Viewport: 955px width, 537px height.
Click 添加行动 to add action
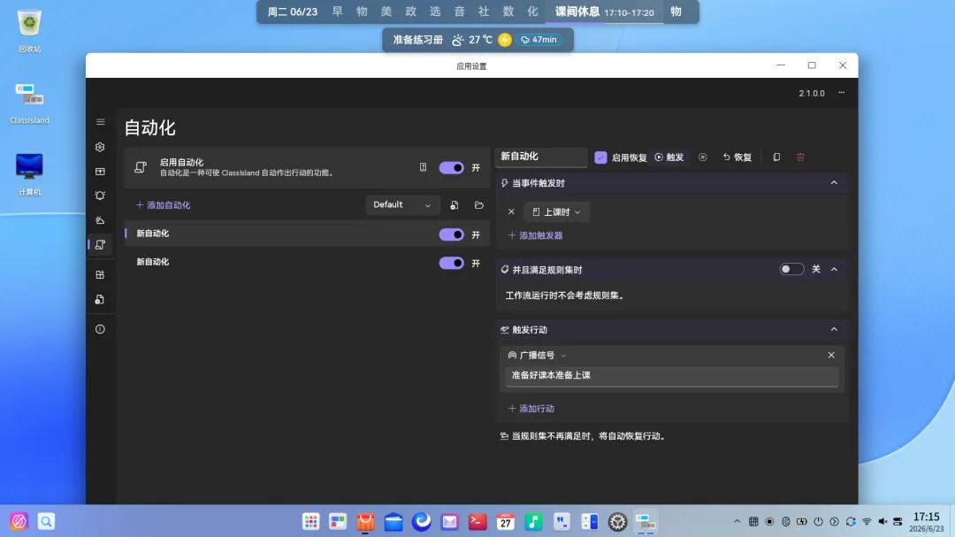point(531,409)
